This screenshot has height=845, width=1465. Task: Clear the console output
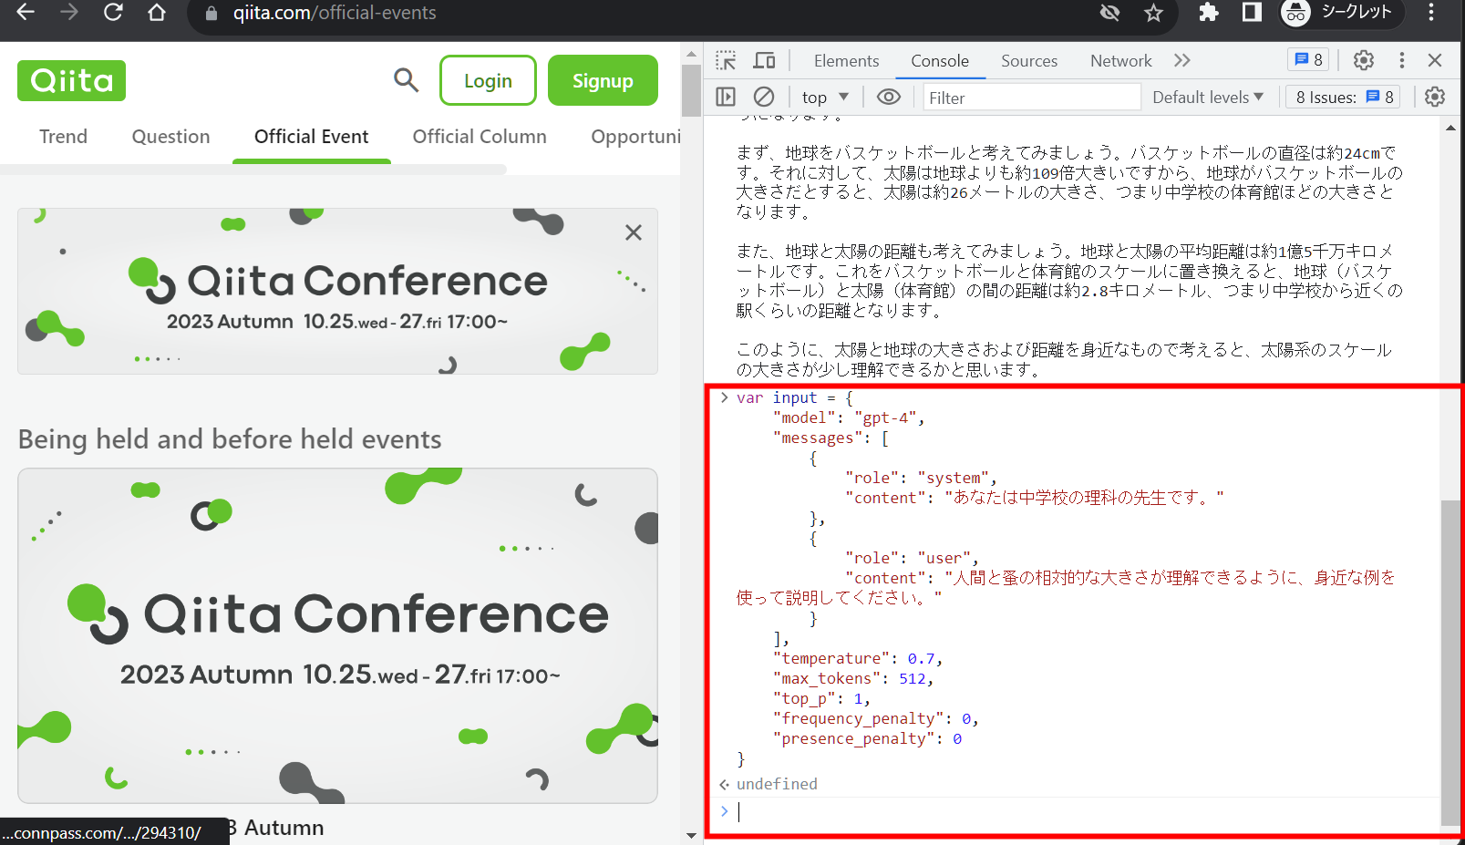[x=764, y=97]
